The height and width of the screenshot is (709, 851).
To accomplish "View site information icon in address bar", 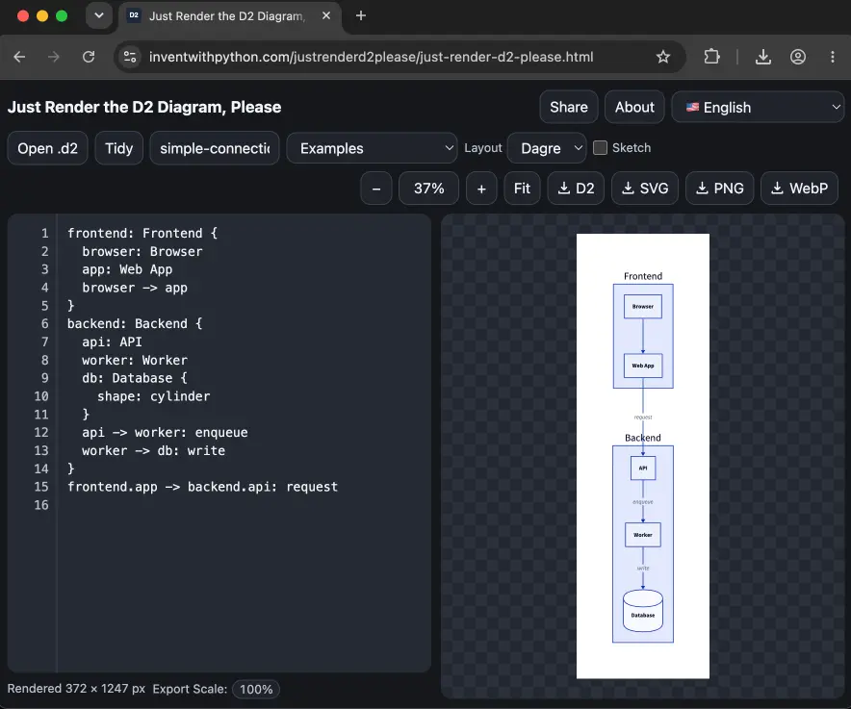I will click(x=130, y=57).
